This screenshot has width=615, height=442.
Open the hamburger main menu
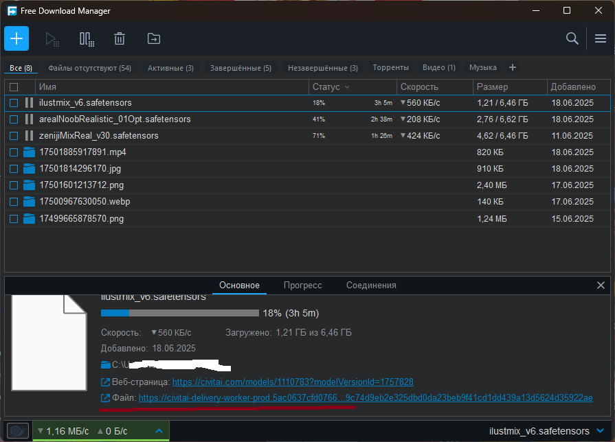point(601,38)
